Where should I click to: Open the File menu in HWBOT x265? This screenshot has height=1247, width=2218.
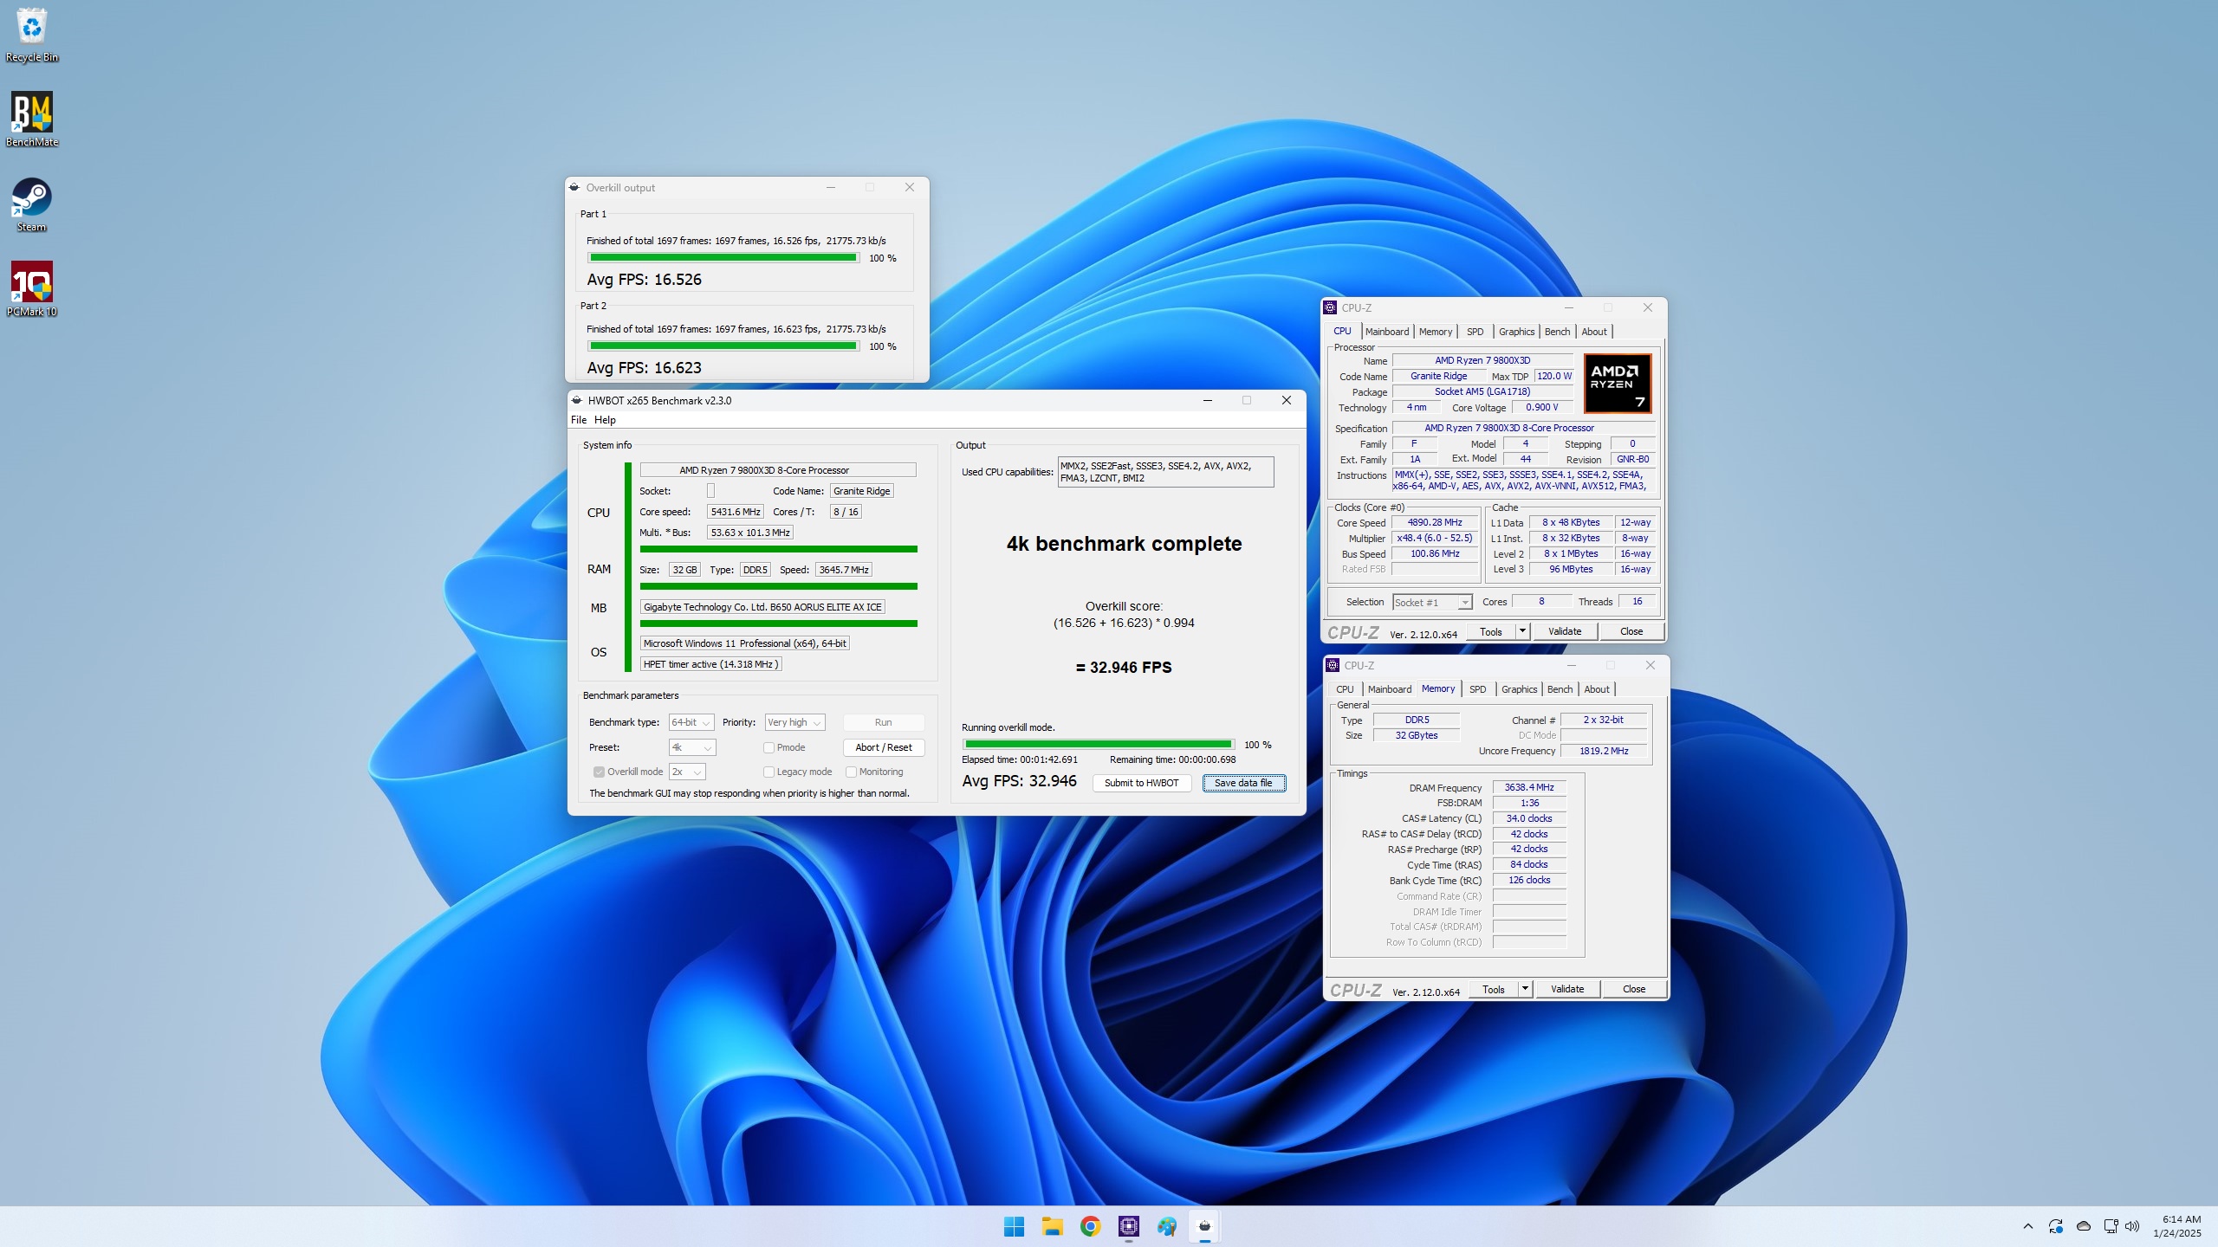579,420
